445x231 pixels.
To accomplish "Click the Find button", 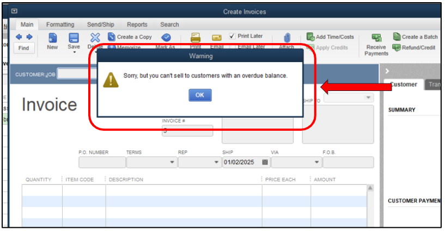I will (x=24, y=48).
